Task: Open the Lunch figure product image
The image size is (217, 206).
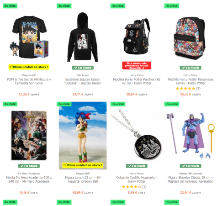Action: [83, 135]
